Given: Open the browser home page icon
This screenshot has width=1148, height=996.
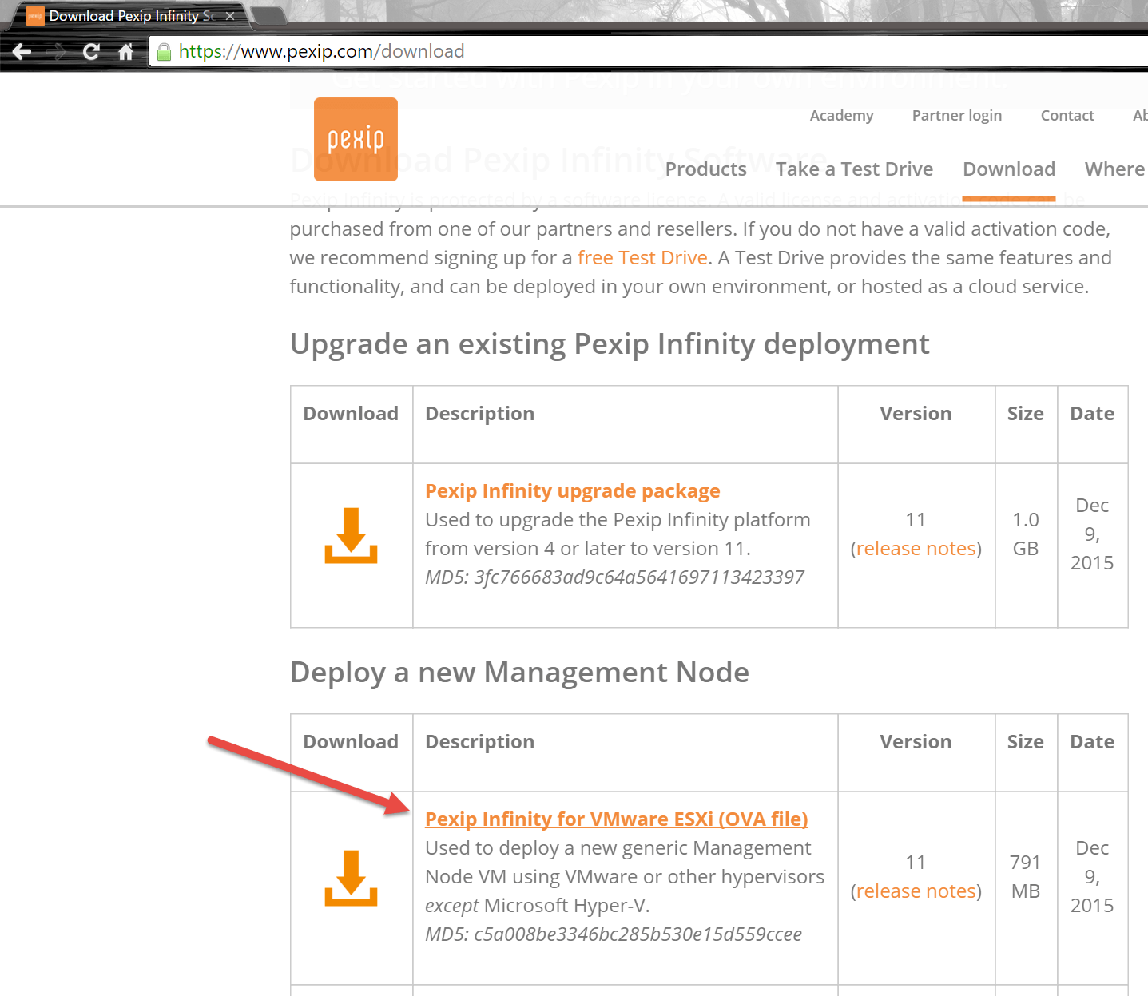Looking at the screenshot, I should [125, 51].
